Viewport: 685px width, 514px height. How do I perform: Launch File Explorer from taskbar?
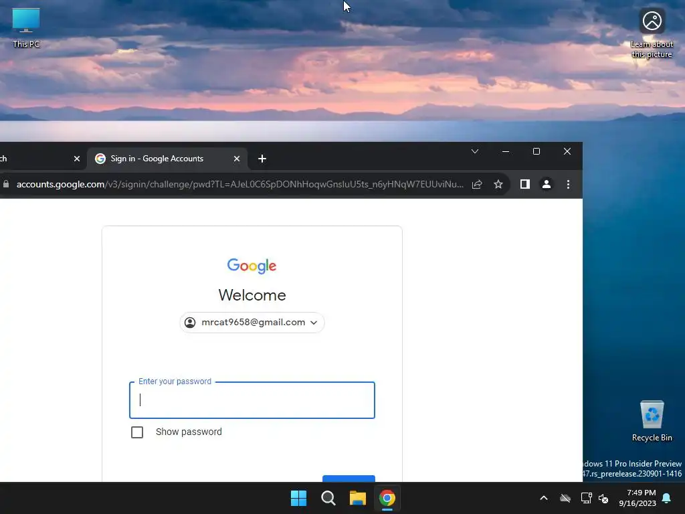(x=358, y=498)
